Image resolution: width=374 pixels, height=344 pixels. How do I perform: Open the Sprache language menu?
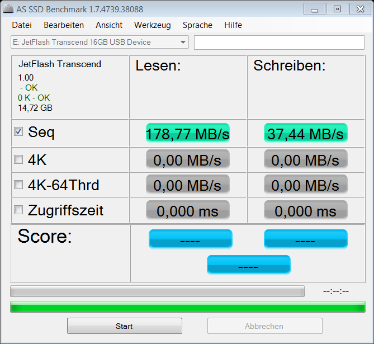(197, 25)
